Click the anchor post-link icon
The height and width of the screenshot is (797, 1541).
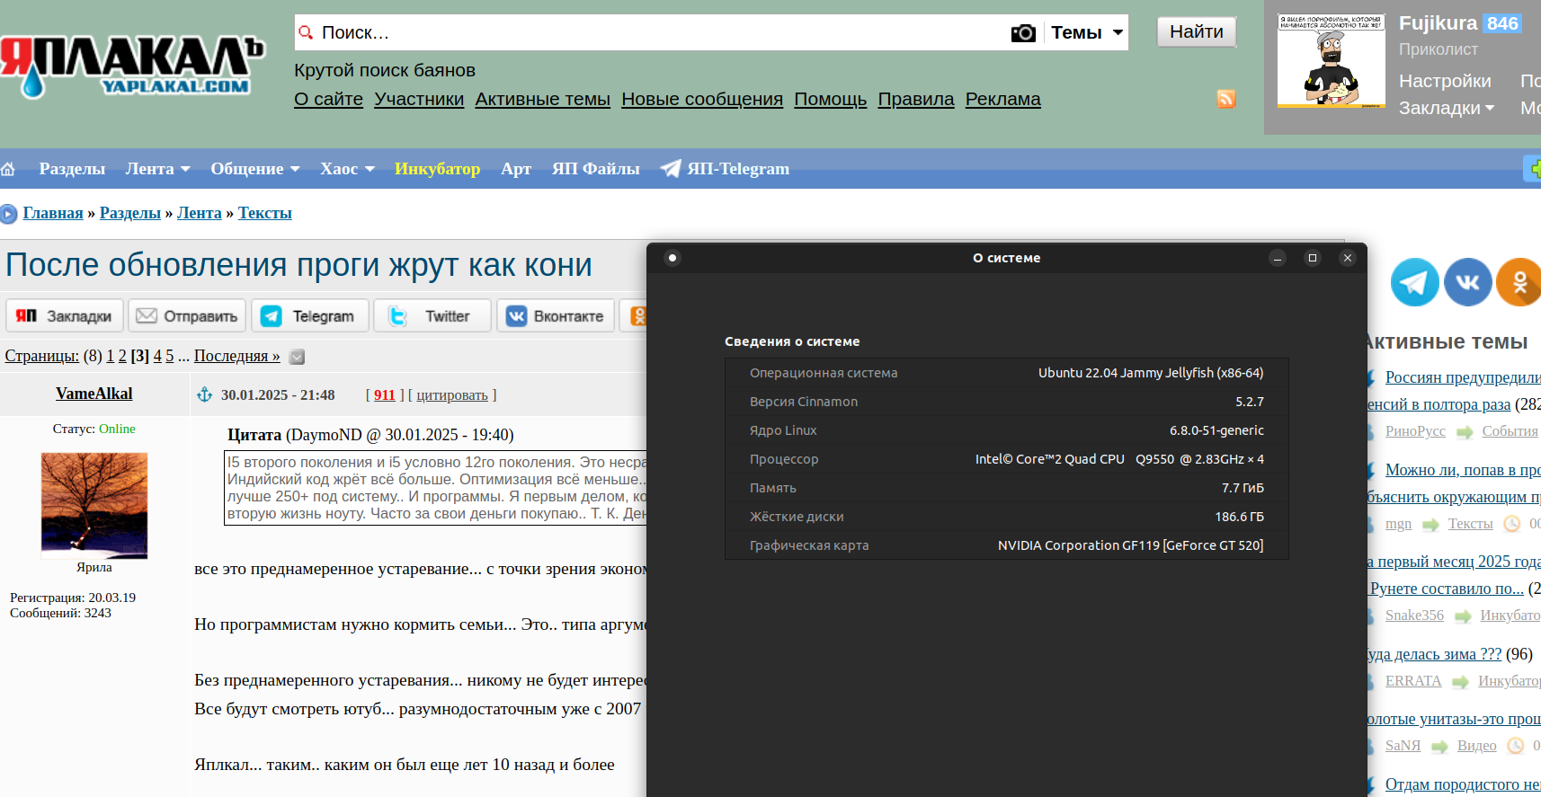click(205, 394)
